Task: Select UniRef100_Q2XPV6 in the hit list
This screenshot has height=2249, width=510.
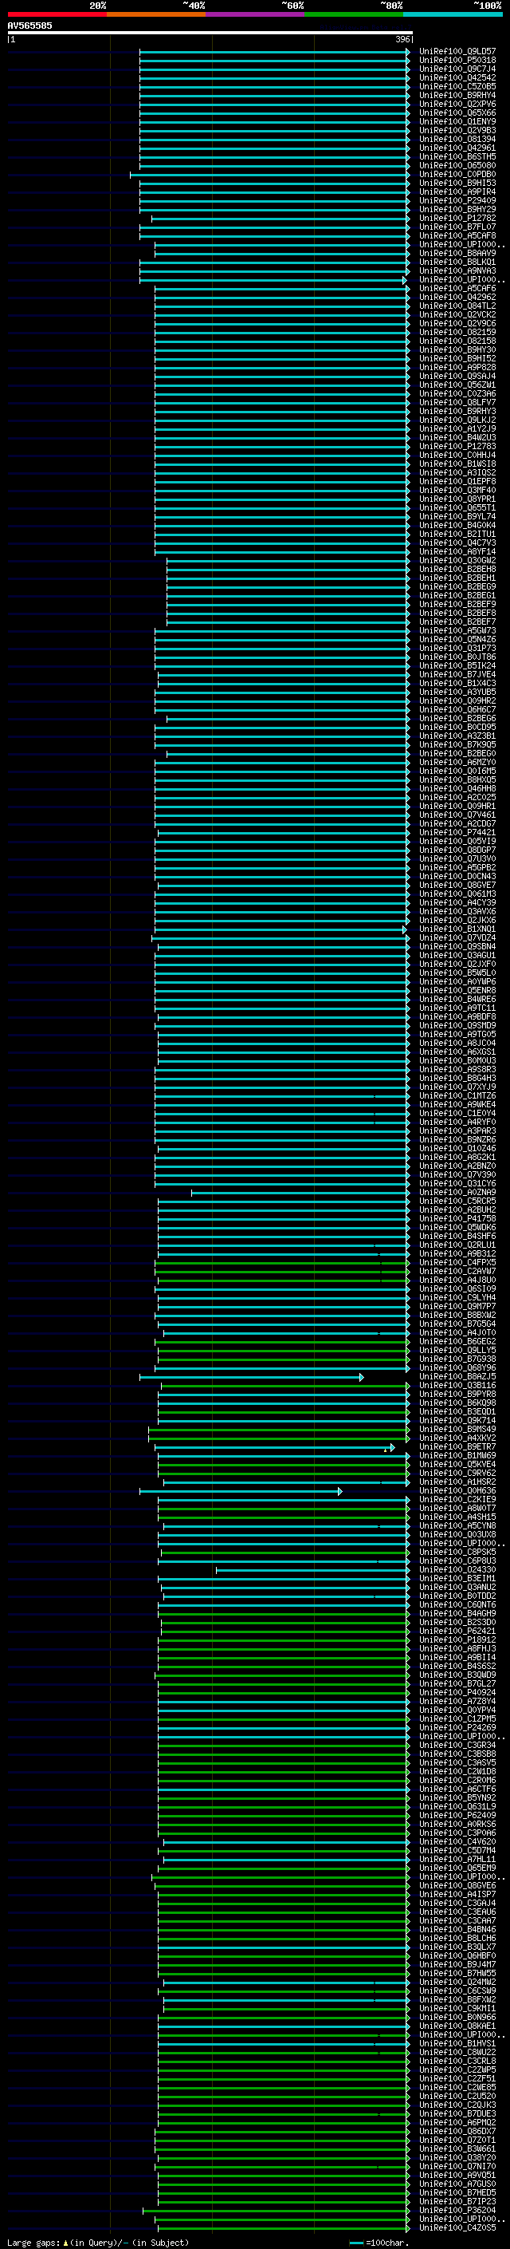Action: point(457,104)
